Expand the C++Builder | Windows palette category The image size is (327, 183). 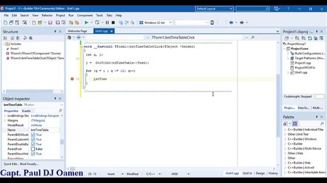tap(285, 139)
